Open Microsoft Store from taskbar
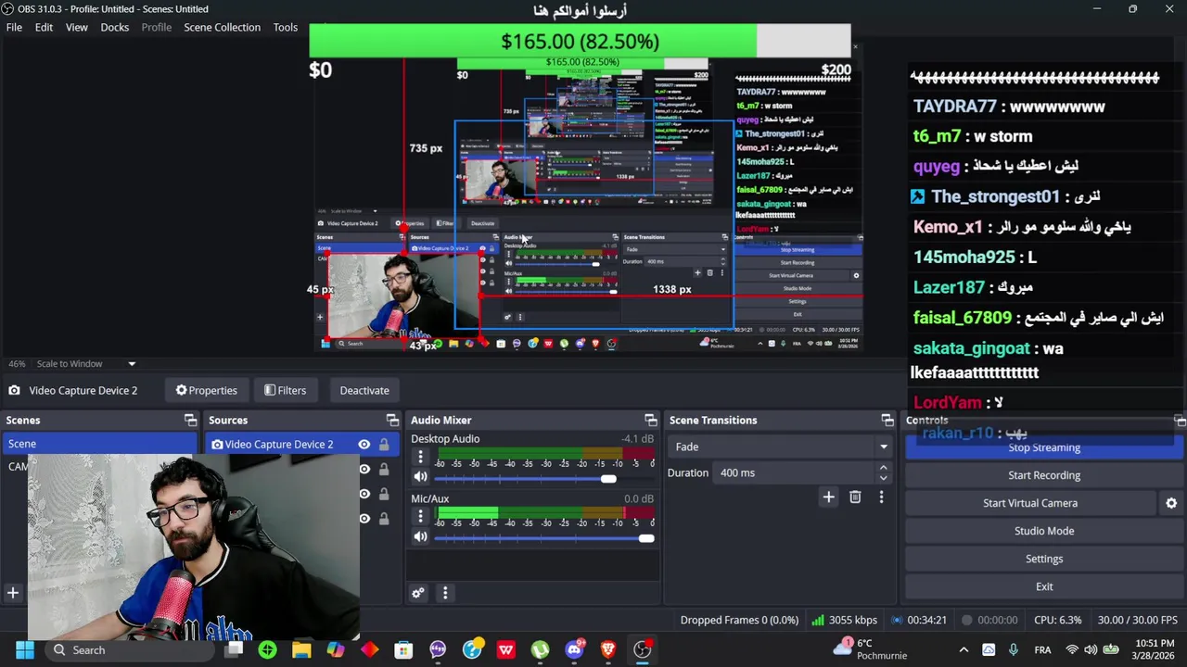The width and height of the screenshot is (1187, 667). tap(403, 650)
